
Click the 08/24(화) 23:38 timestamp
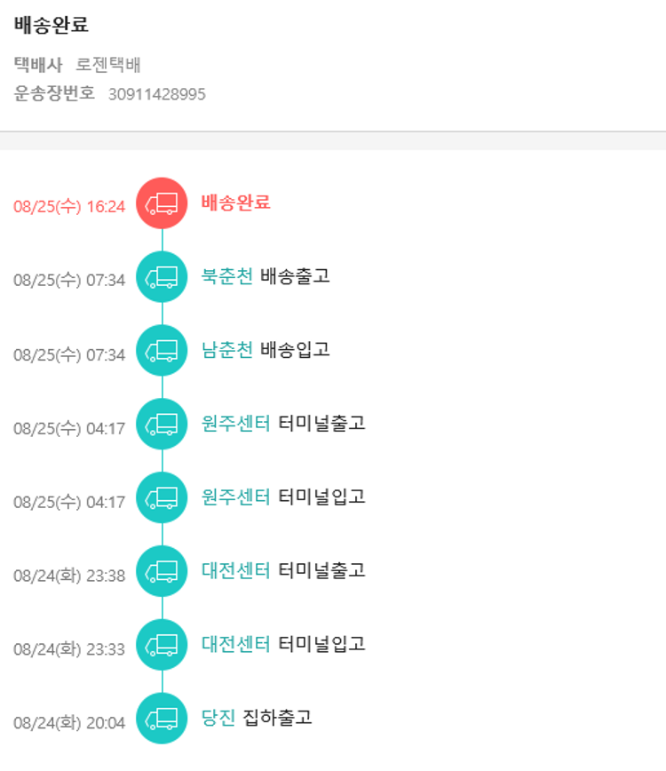[x=69, y=576]
